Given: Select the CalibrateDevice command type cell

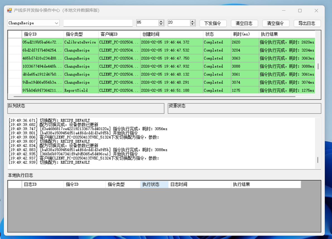Looking at the screenshot, I should pos(81,42).
